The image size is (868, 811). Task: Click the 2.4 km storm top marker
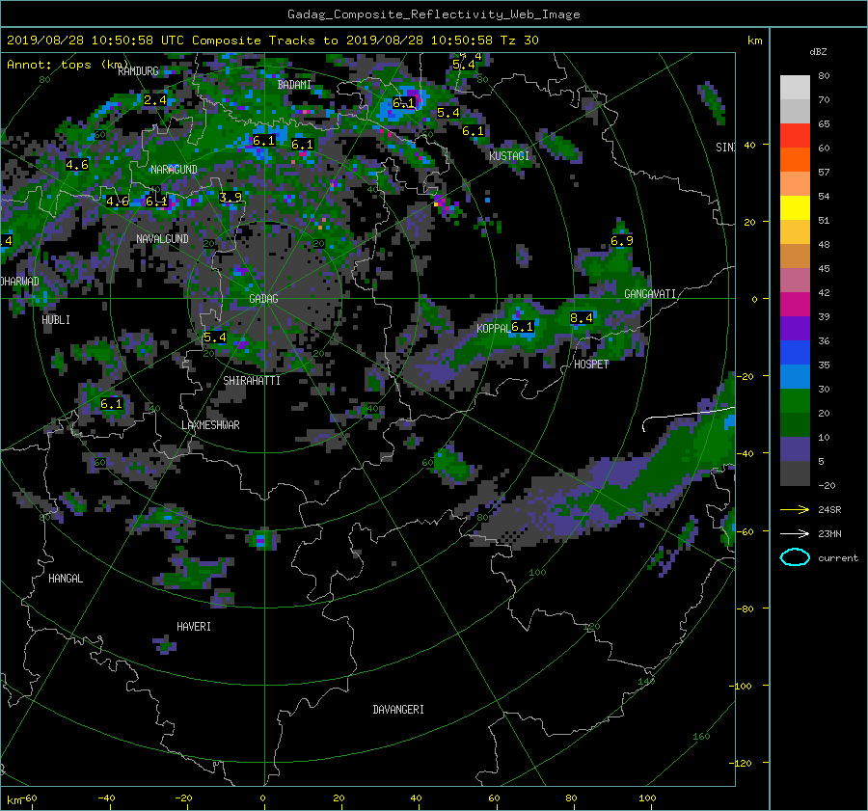(154, 100)
